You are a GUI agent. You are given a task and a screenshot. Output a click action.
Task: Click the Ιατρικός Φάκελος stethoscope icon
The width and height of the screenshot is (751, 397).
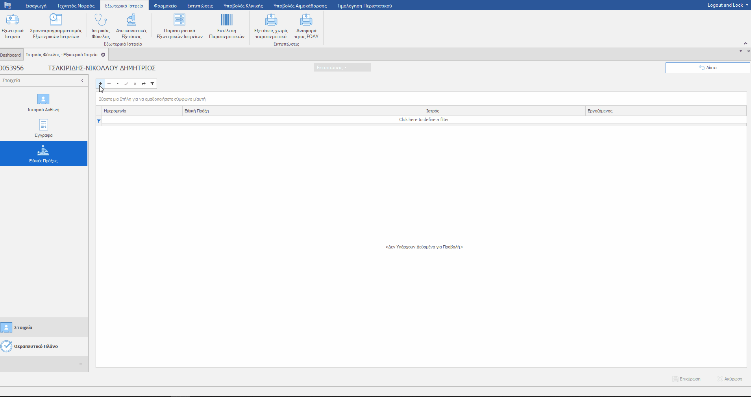coord(100,20)
